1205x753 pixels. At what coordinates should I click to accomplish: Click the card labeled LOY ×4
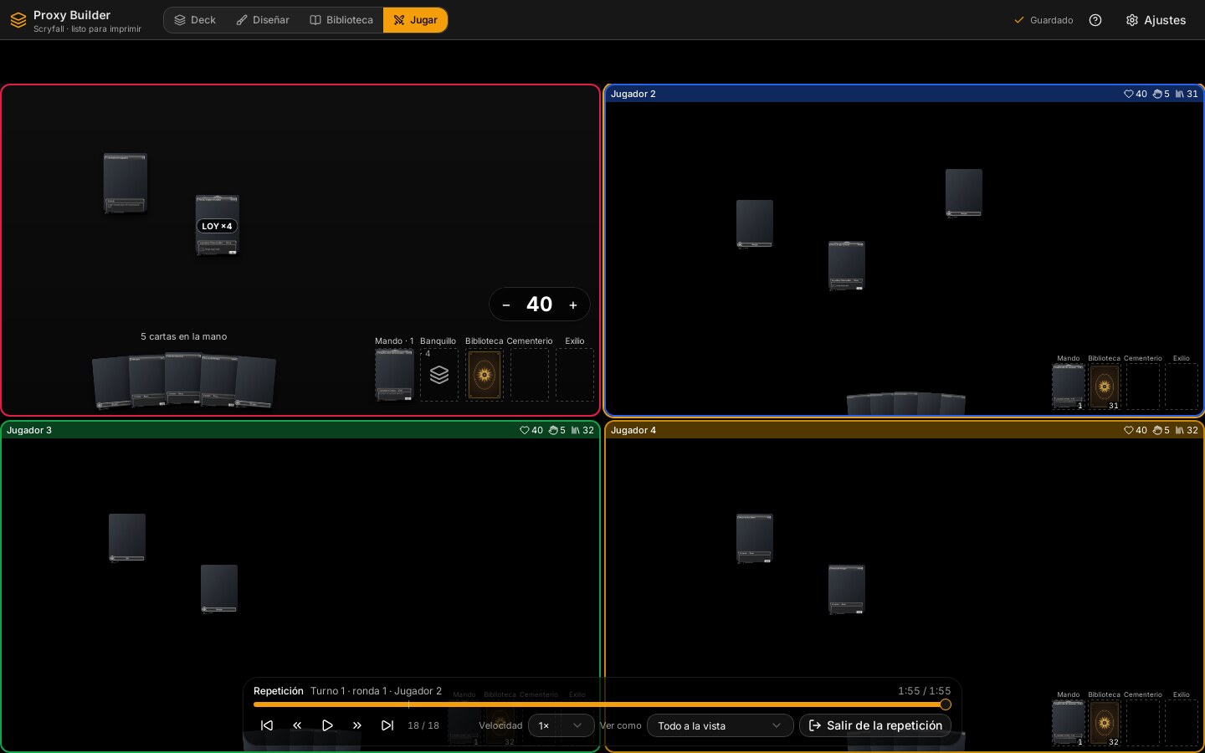(x=218, y=226)
